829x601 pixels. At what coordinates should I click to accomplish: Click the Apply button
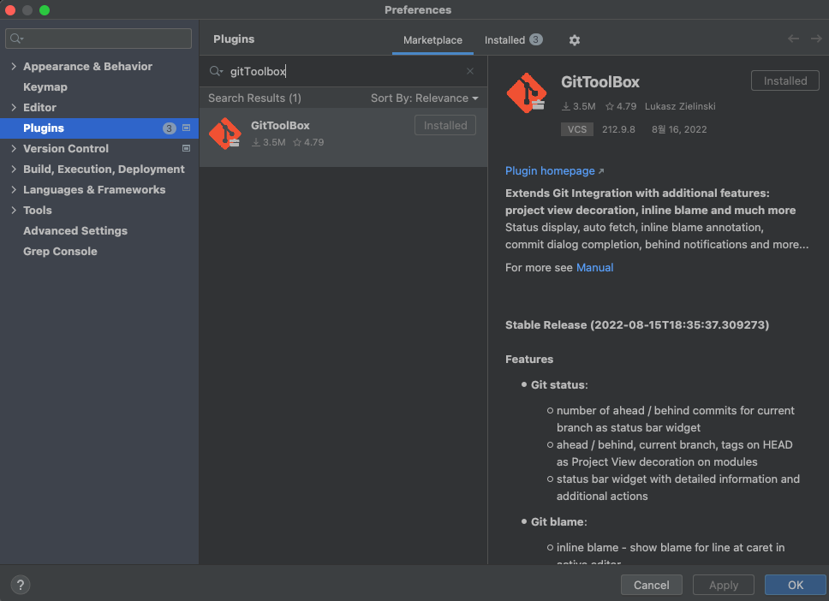(724, 585)
